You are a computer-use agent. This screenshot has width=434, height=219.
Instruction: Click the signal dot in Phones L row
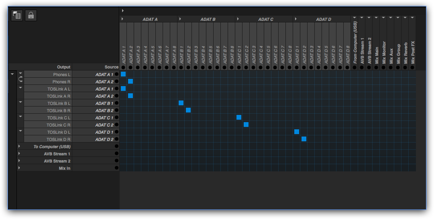(x=117, y=74)
